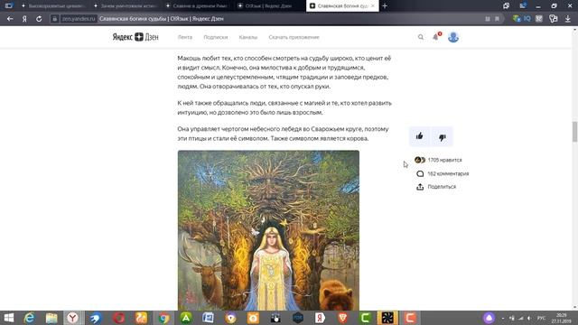Show hidden tray icons arrow
This screenshot has width=578, height=325.
pos(503,318)
